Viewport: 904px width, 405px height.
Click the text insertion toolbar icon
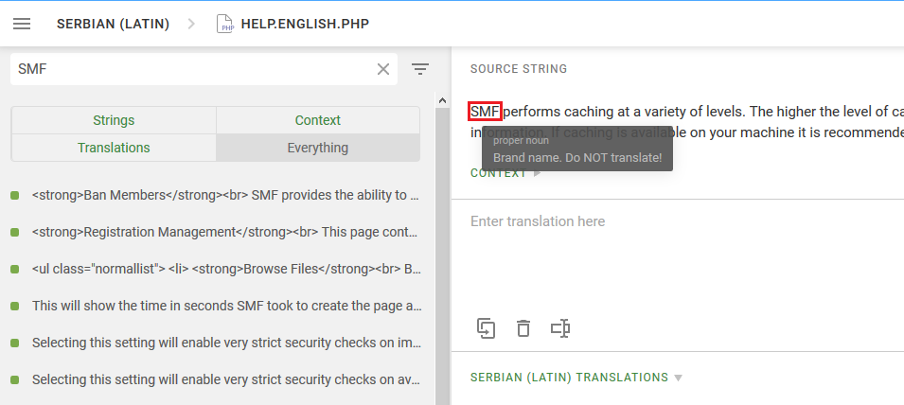(560, 328)
